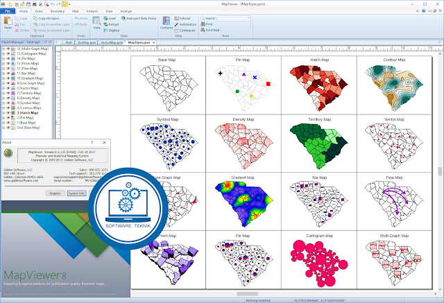Select the Digitize tool

tap(112, 31)
